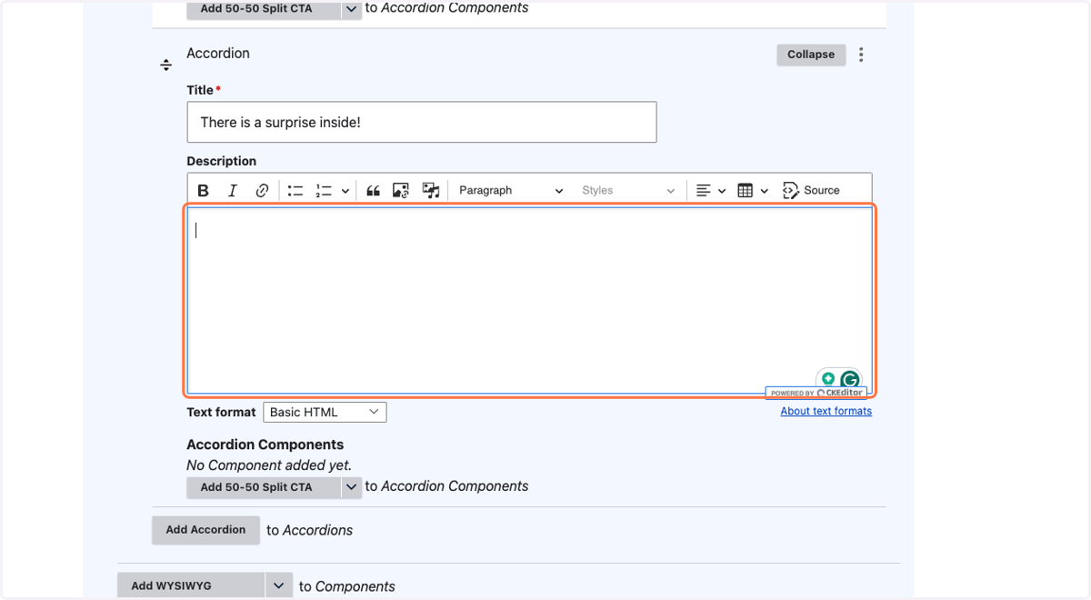The image size is (1091, 600).
Task: Click the insert image icon
Action: [401, 190]
